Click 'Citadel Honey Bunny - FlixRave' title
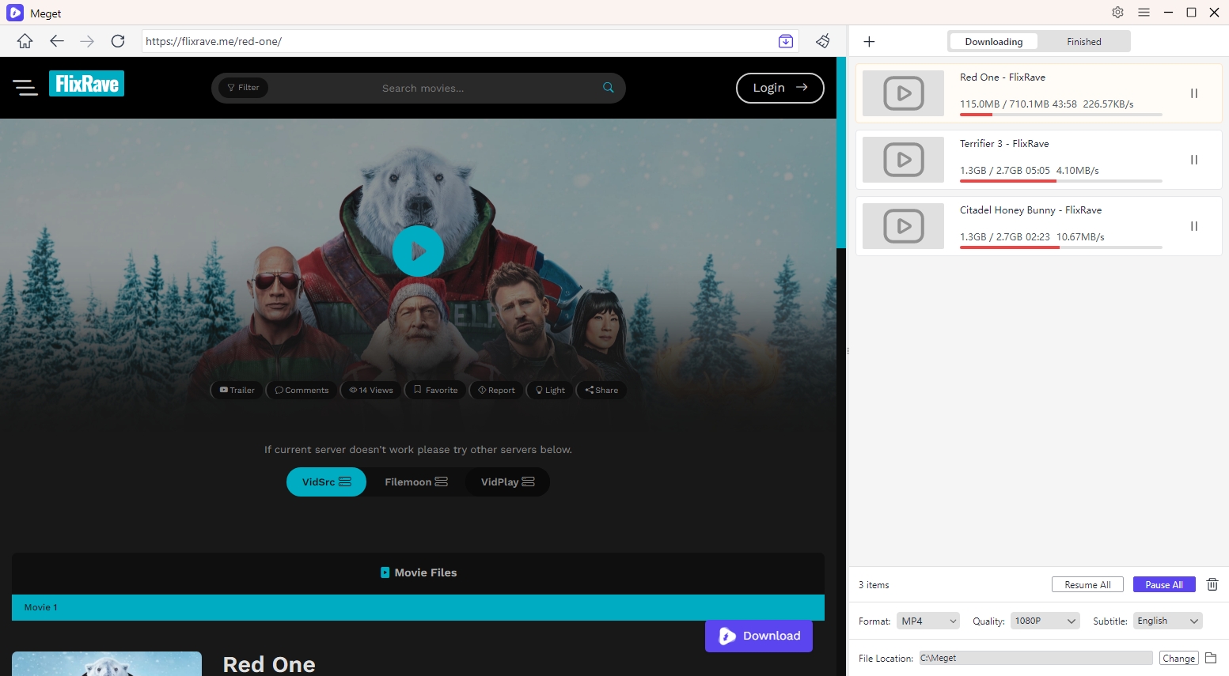The height and width of the screenshot is (676, 1229). pos(1030,210)
